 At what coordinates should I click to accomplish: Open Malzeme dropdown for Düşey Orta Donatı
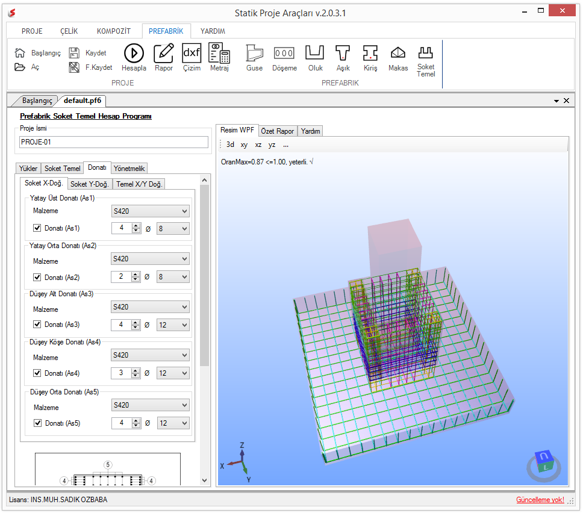click(150, 405)
